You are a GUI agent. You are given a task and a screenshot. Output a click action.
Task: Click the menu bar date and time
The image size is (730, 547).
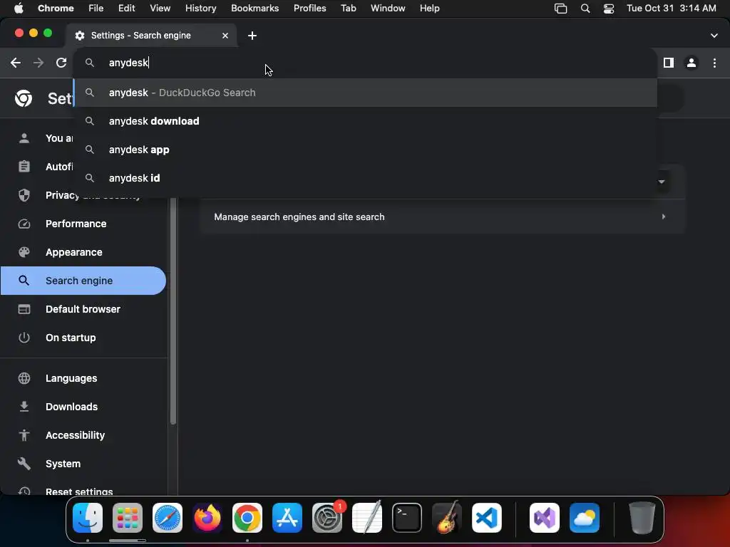[x=672, y=8]
